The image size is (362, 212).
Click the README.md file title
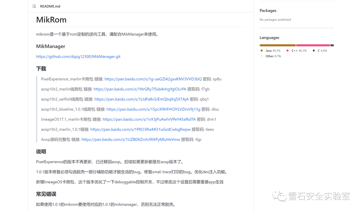pyautogui.click(x=50, y=6)
